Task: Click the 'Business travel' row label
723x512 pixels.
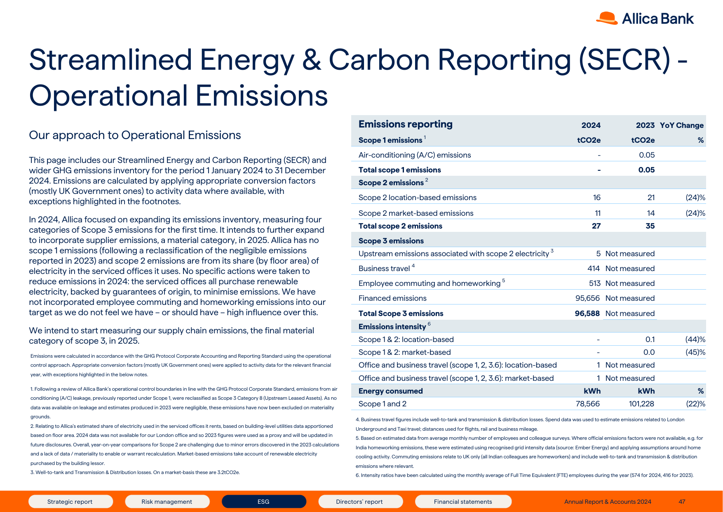Action: [384, 269]
